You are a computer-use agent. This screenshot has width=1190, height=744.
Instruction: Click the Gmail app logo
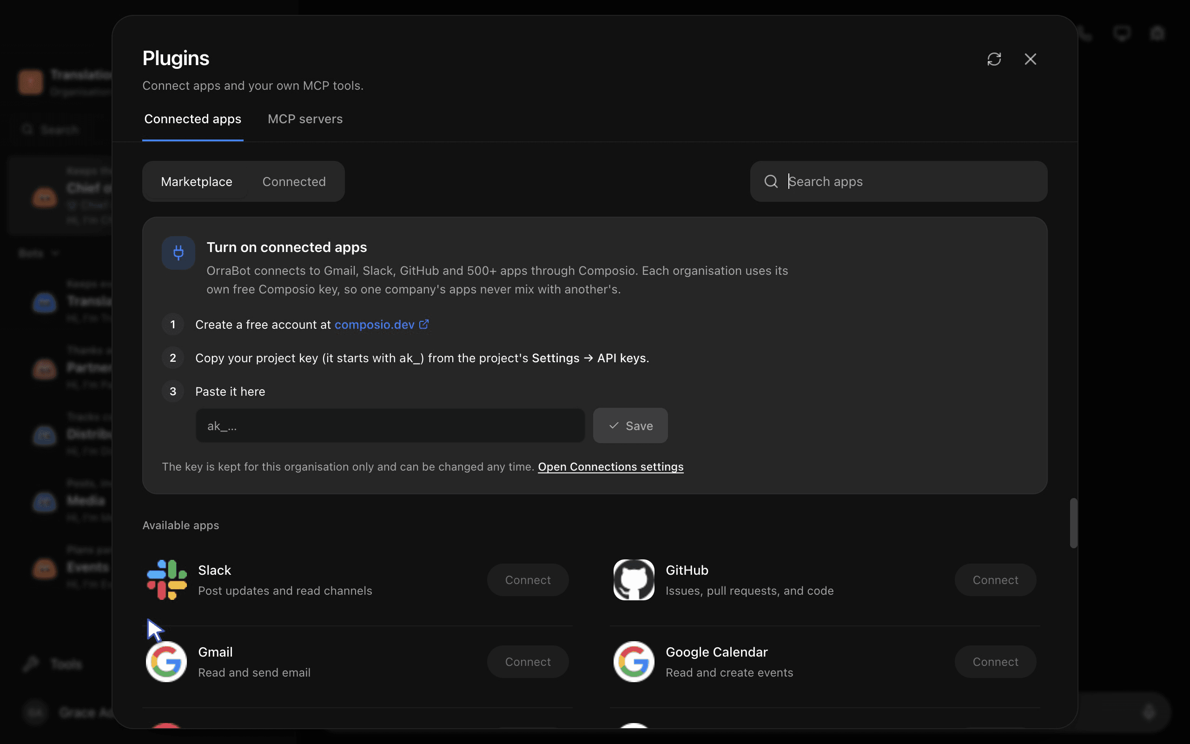point(167,661)
